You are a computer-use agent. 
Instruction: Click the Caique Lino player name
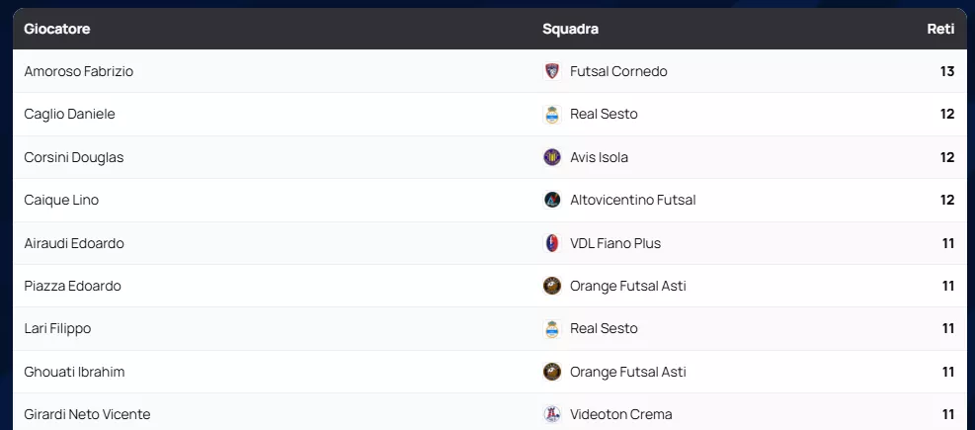pos(61,200)
